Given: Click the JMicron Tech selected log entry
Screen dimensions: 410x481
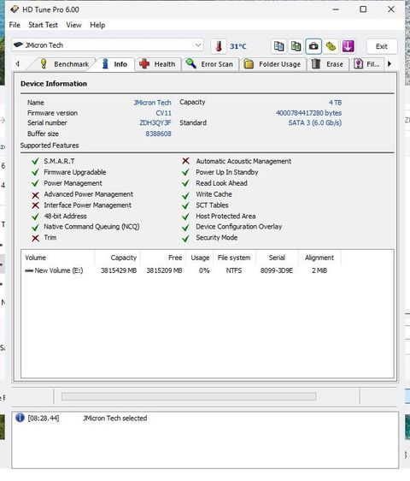Looking at the screenshot, I should click(114, 419).
